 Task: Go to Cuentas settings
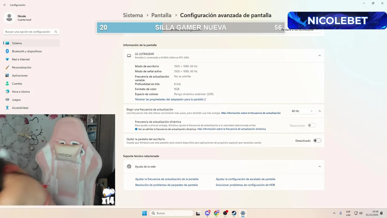31,84
